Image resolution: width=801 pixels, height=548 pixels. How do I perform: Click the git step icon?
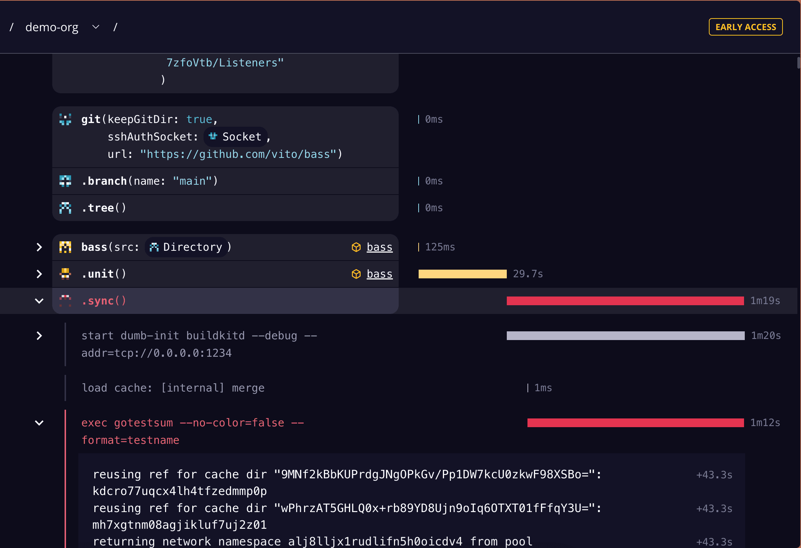pos(65,119)
